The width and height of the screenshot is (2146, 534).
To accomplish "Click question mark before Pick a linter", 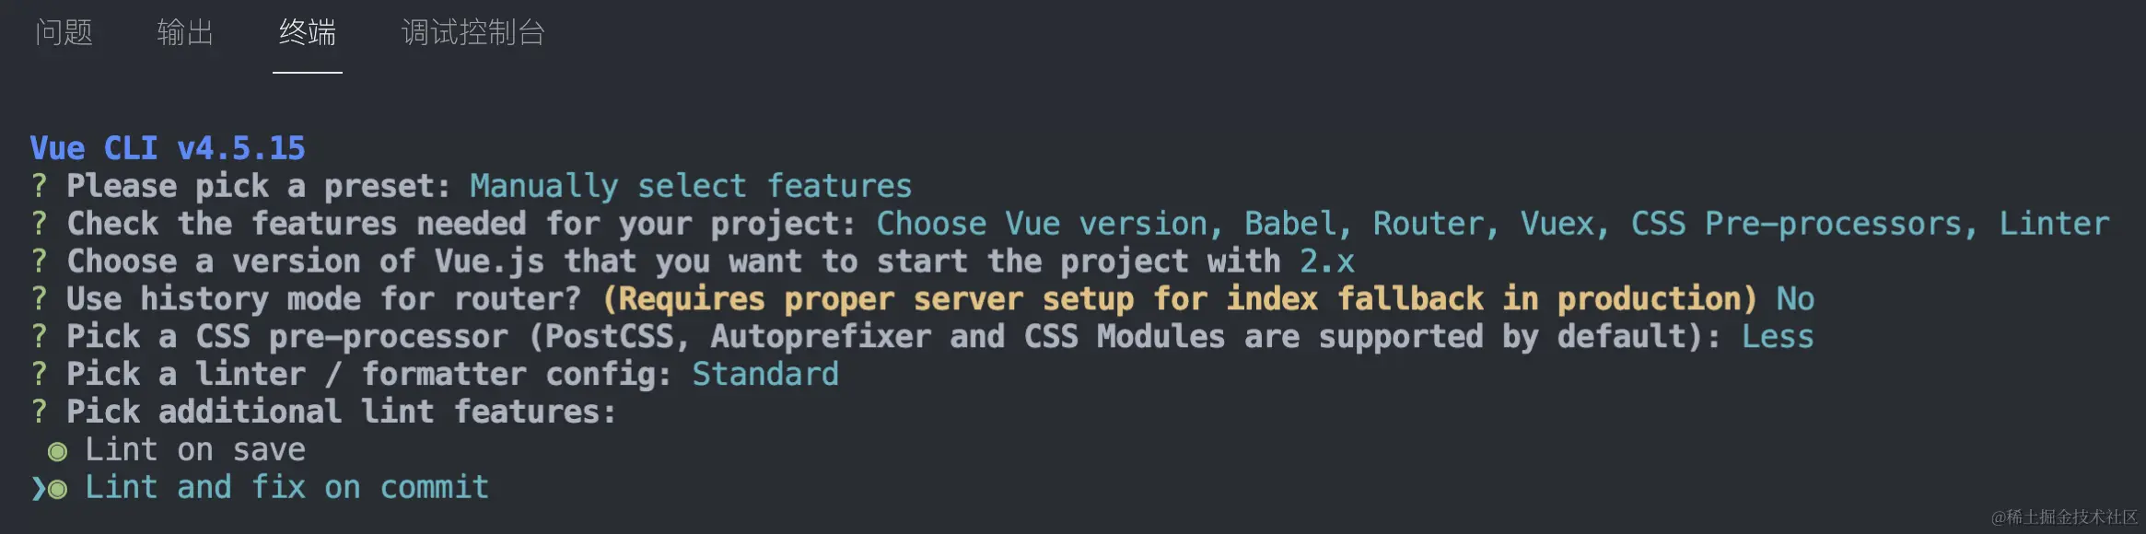I will (x=39, y=375).
